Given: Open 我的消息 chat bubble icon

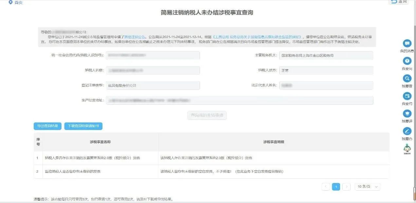Looking at the screenshot, I should pyautogui.click(x=407, y=43).
